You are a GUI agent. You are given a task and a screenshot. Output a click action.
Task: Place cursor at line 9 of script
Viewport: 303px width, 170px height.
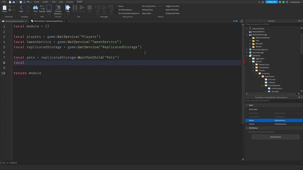pyautogui.click(x=127, y=68)
